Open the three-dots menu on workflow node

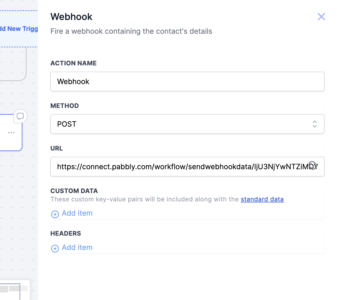[x=11, y=133]
